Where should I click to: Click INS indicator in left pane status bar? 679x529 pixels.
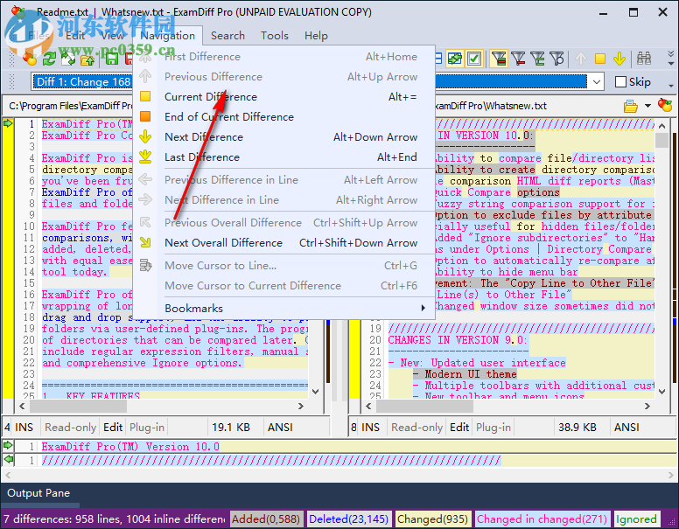click(x=24, y=428)
